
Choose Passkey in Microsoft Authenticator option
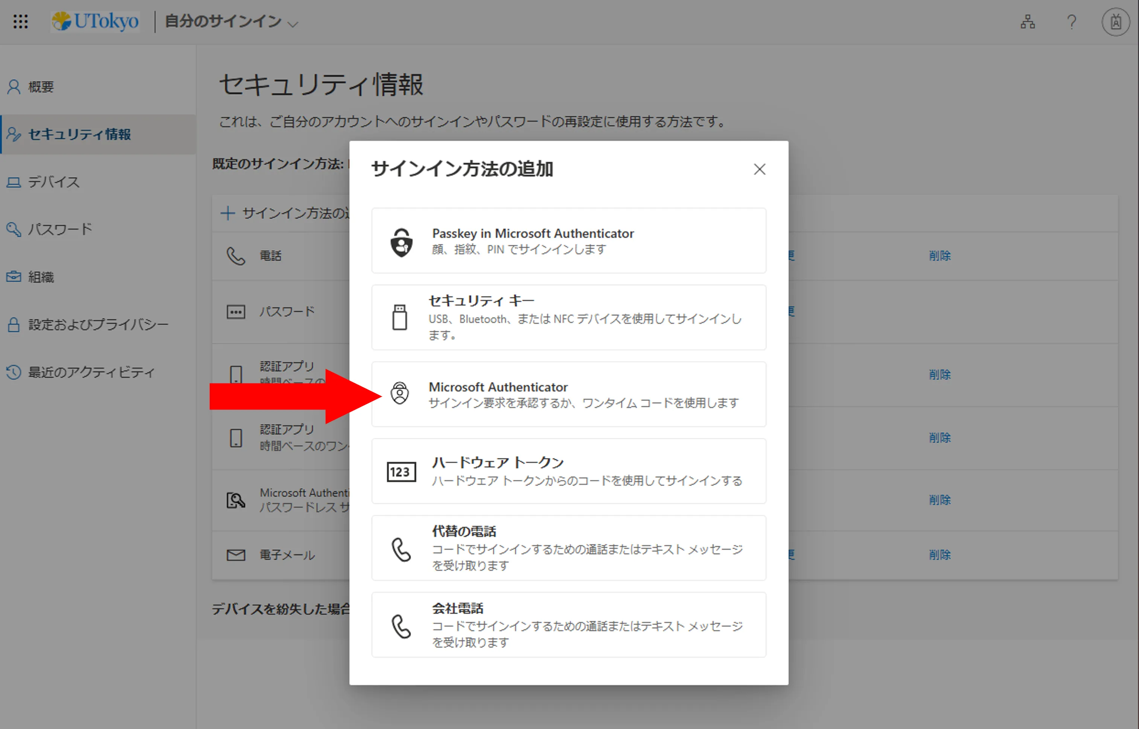(568, 240)
